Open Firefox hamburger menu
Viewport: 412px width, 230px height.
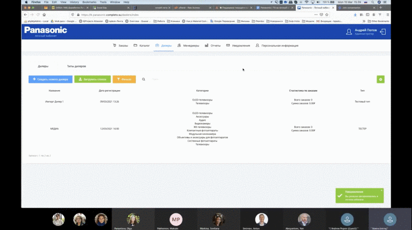pos(388,15)
